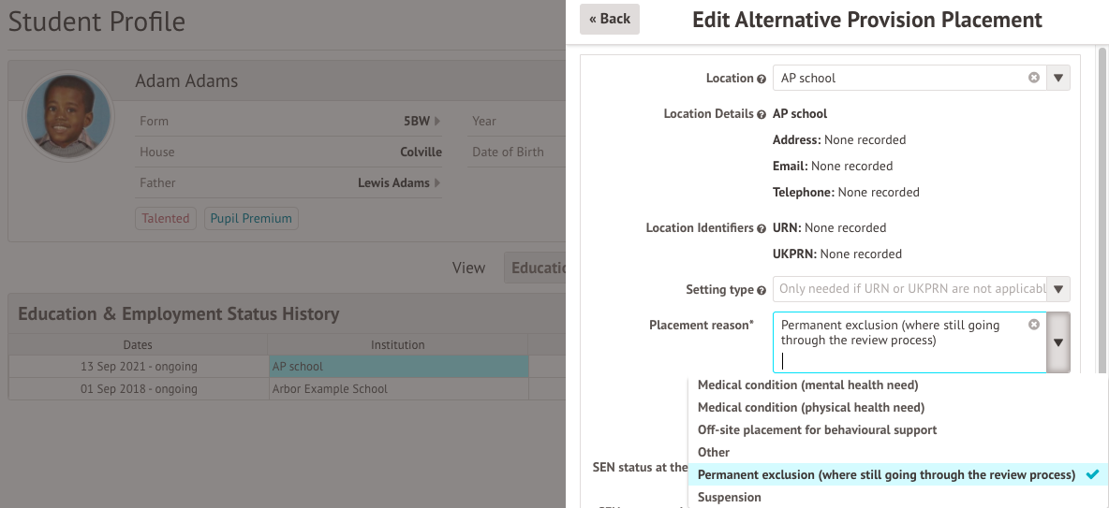Open the Location dropdown arrow
The image size is (1109, 508).
pos(1057,78)
